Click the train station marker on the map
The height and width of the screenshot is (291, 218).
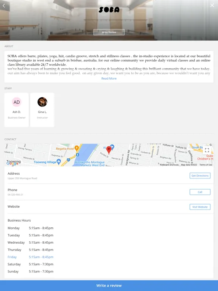coord(78,155)
